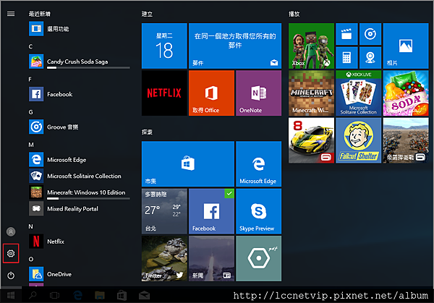
Task: Open the Taipei weather tile
Action: (x=164, y=211)
